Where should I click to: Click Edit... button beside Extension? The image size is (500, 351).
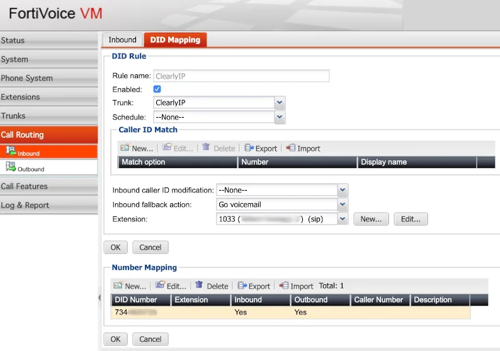tap(411, 219)
